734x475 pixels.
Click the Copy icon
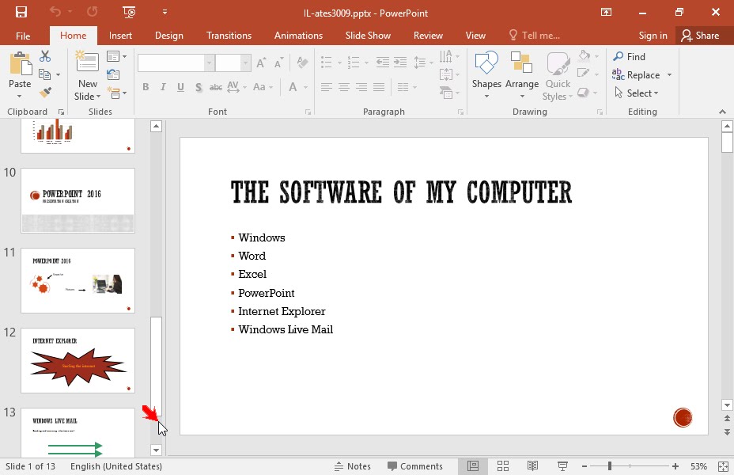pyautogui.click(x=45, y=74)
